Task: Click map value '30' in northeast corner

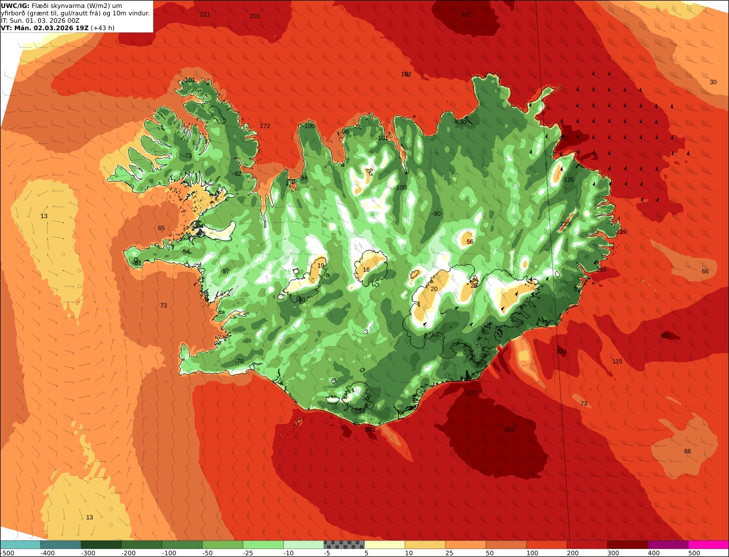Action: tap(713, 82)
